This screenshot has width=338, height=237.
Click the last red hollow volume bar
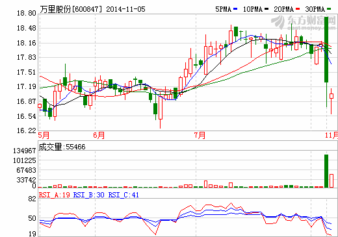pos(331,181)
